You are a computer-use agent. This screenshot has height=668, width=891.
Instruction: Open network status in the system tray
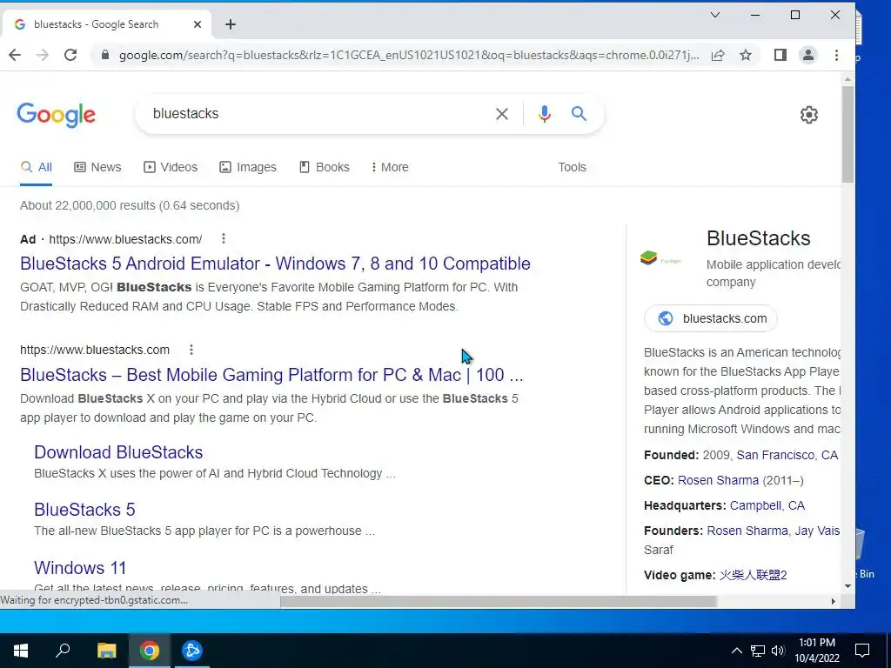(758, 651)
